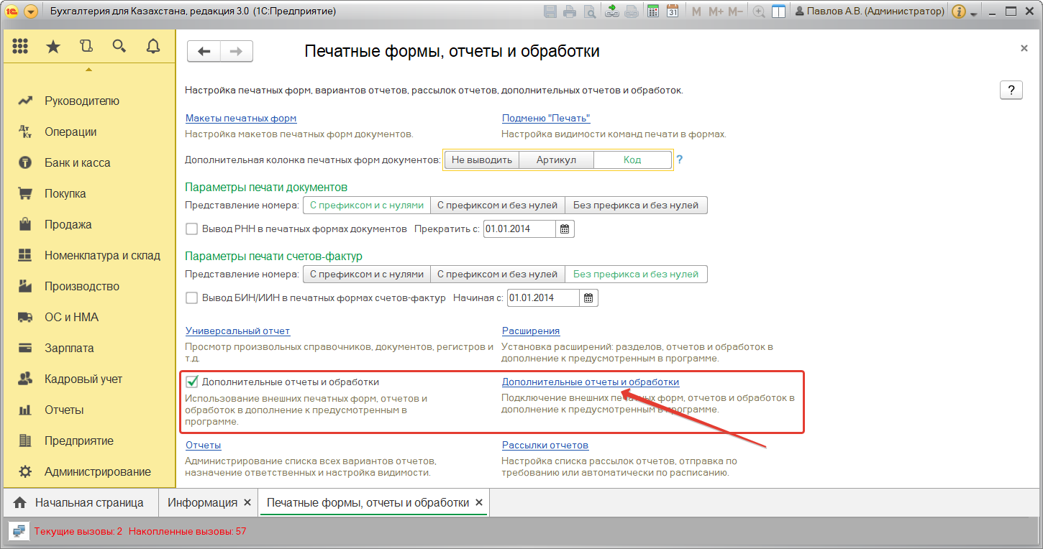Select 'Артикул' additional column option
The width and height of the screenshot is (1043, 549).
click(x=556, y=160)
